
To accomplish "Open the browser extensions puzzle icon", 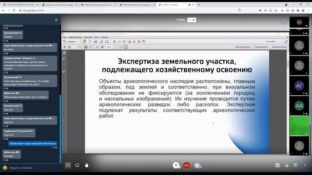I will click(298, 10).
